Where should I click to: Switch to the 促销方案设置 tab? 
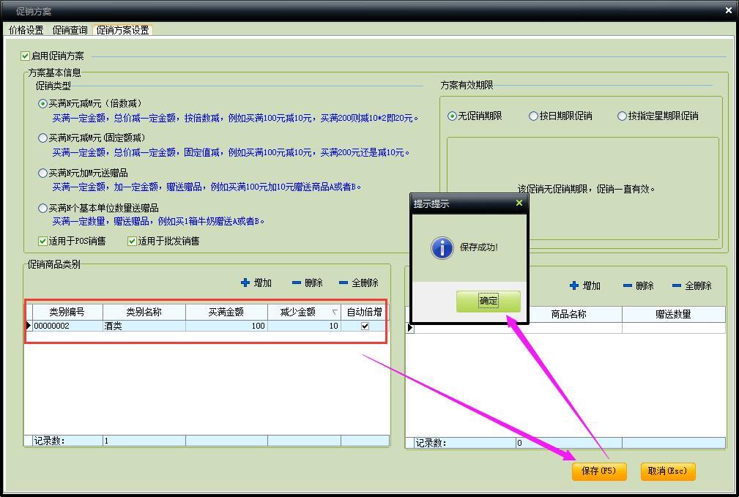(122, 30)
